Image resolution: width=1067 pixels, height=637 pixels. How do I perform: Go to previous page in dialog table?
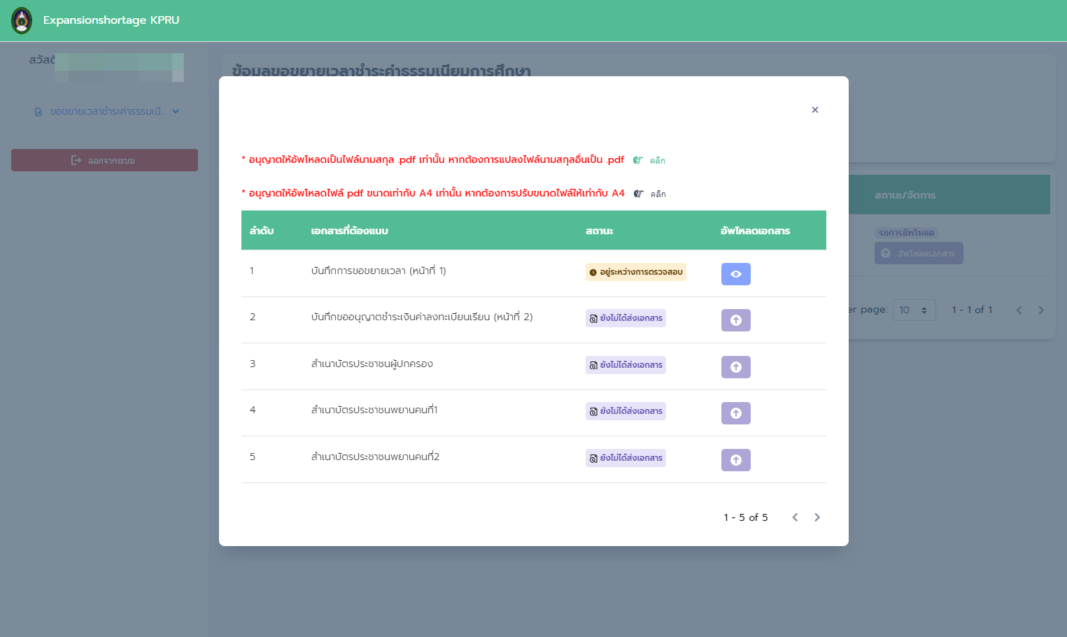point(795,517)
